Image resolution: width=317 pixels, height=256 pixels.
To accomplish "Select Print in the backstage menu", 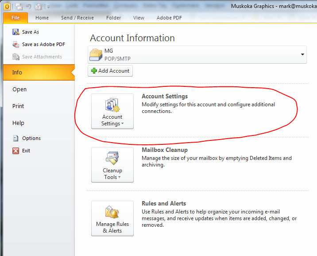I will click(18, 106).
